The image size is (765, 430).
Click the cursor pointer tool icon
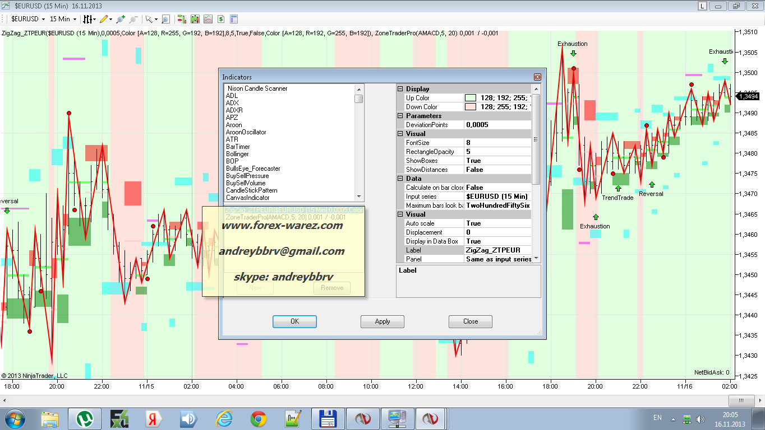148,19
